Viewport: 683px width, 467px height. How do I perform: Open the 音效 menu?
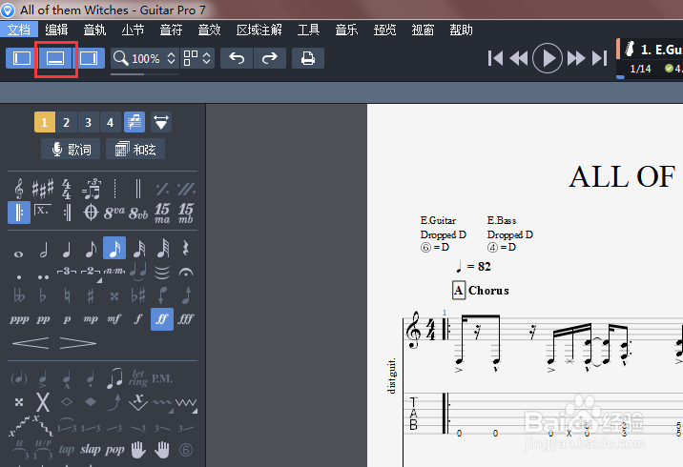pos(209,30)
